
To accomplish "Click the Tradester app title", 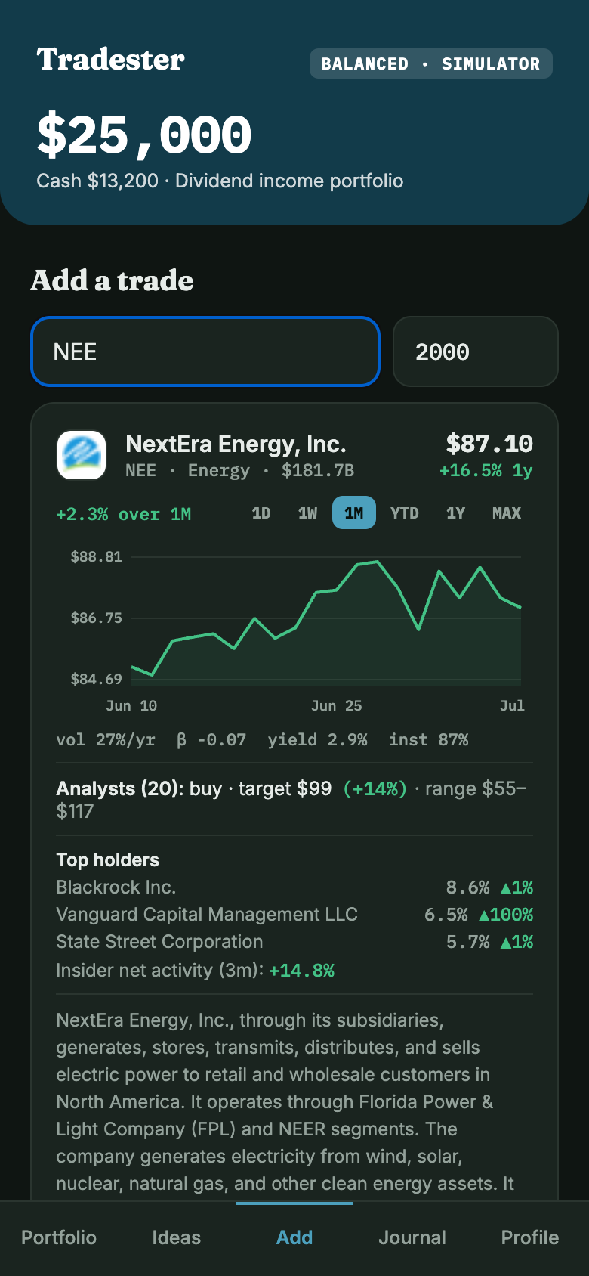I will [x=110, y=60].
